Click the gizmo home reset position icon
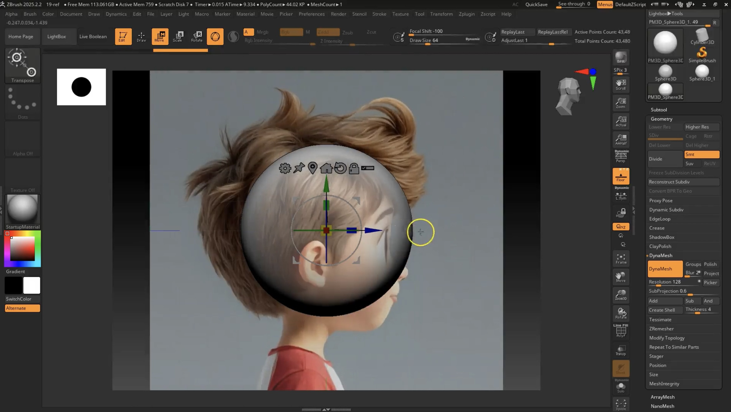Screen dimensions: 731x412 [x=326, y=168]
